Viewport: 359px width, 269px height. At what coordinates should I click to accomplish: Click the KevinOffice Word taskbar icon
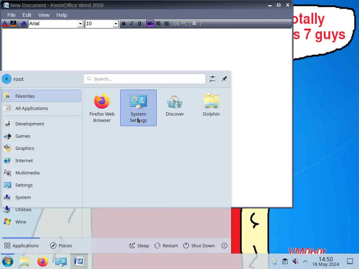(79, 261)
